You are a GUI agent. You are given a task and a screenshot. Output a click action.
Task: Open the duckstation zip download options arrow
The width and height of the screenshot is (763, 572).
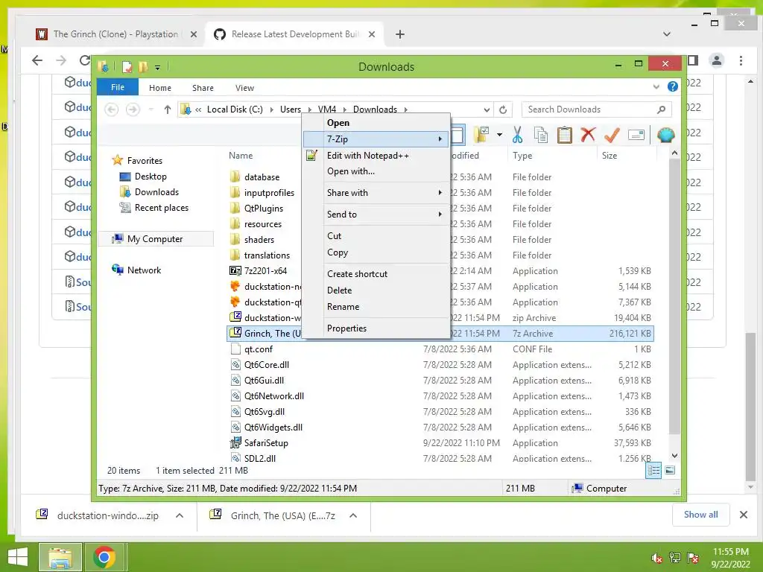180,515
